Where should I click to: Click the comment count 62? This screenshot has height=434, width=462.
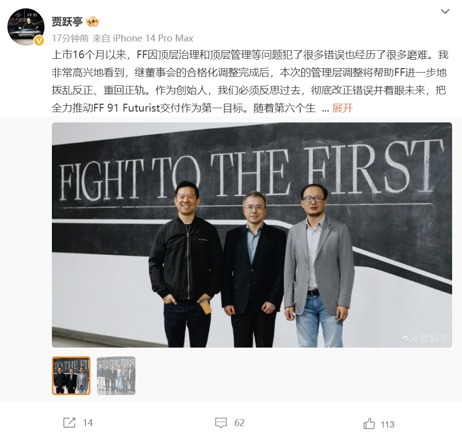click(x=240, y=423)
